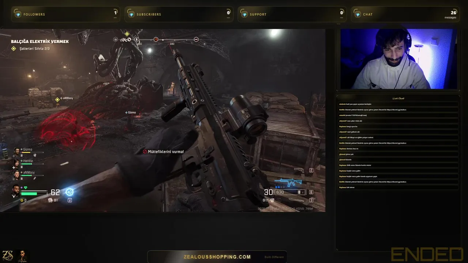This screenshot has width=468, height=263.
Task: Select Gizmo's squad portrait
Action: 17,151
